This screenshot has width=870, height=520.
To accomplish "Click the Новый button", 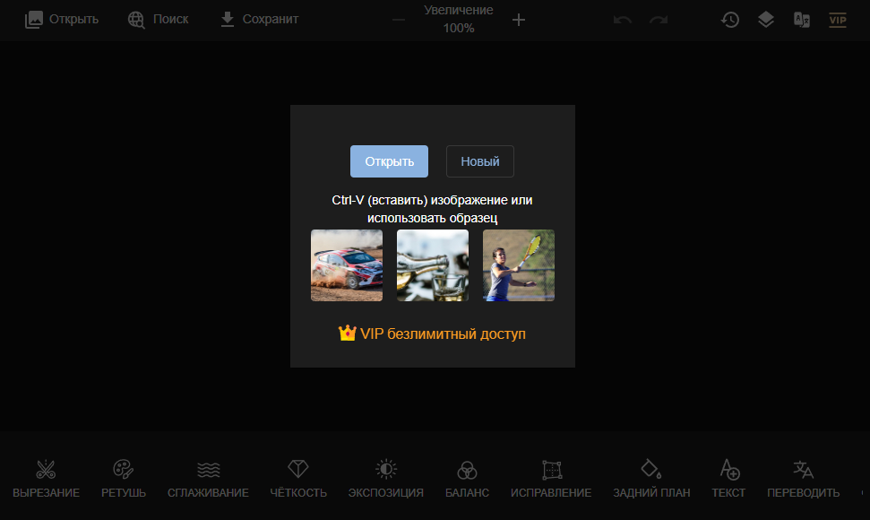I will click(479, 161).
